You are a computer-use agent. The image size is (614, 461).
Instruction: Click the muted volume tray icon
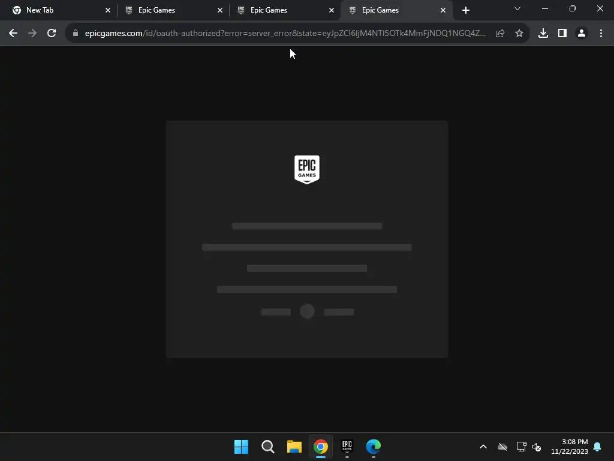(537, 447)
